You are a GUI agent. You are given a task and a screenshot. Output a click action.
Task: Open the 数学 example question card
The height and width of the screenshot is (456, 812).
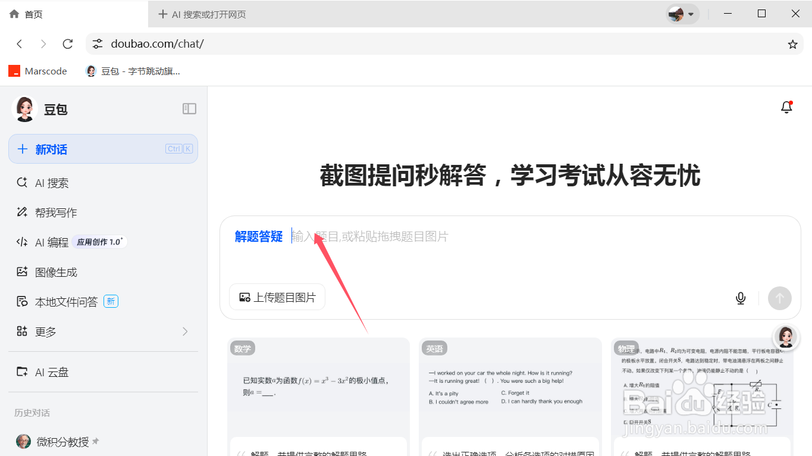pos(318,396)
